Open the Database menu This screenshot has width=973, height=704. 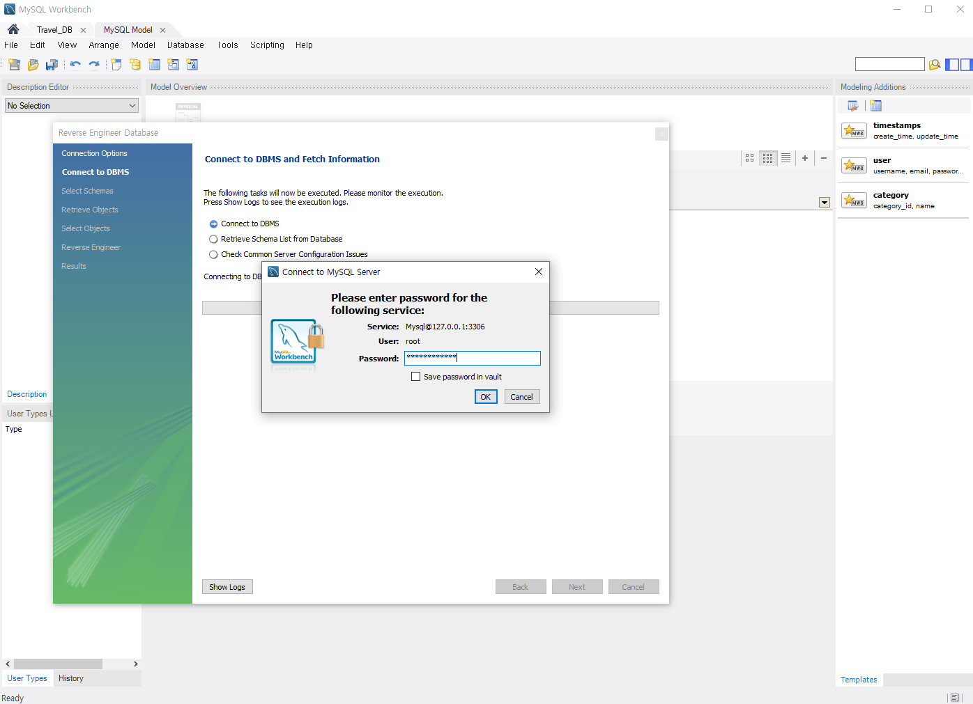tap(185, 45)
